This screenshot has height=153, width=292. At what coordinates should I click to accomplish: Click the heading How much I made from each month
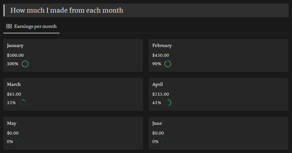point(67,10)
